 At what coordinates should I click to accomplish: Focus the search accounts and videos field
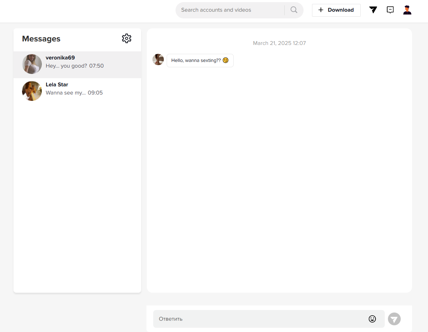(230, 10)
